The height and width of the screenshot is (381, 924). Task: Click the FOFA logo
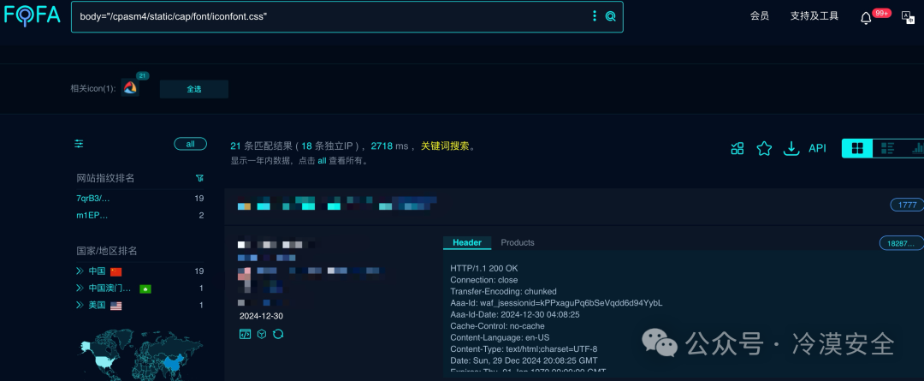tap(32, 15)
